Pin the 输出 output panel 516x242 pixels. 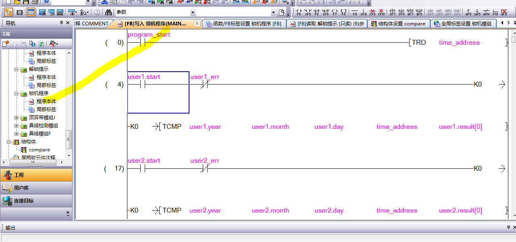pos(508,228)
